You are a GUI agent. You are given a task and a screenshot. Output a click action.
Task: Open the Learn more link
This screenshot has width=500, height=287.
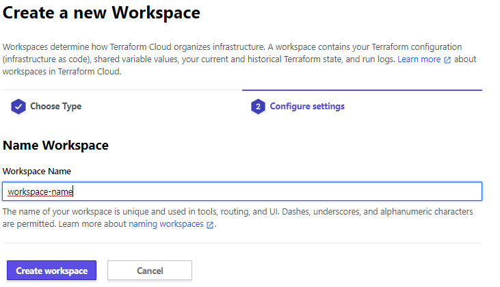tap(419, 59)
